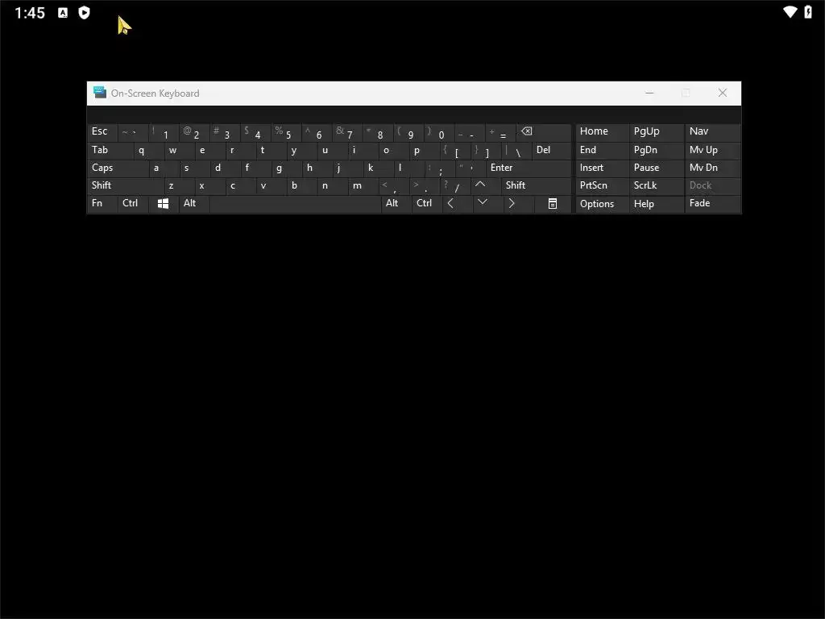Tap the up arrow key
The height and width of the screenshot is (619, 825).
pos(485,186)
